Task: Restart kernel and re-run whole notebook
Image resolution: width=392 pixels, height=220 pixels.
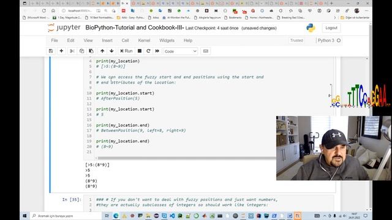Action: [157, 51]
